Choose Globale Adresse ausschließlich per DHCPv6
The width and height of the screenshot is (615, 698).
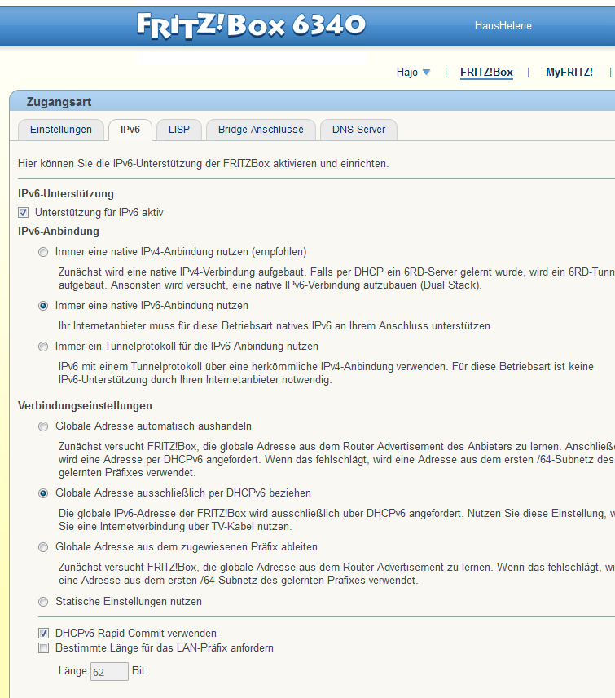[x=43, y=493]
